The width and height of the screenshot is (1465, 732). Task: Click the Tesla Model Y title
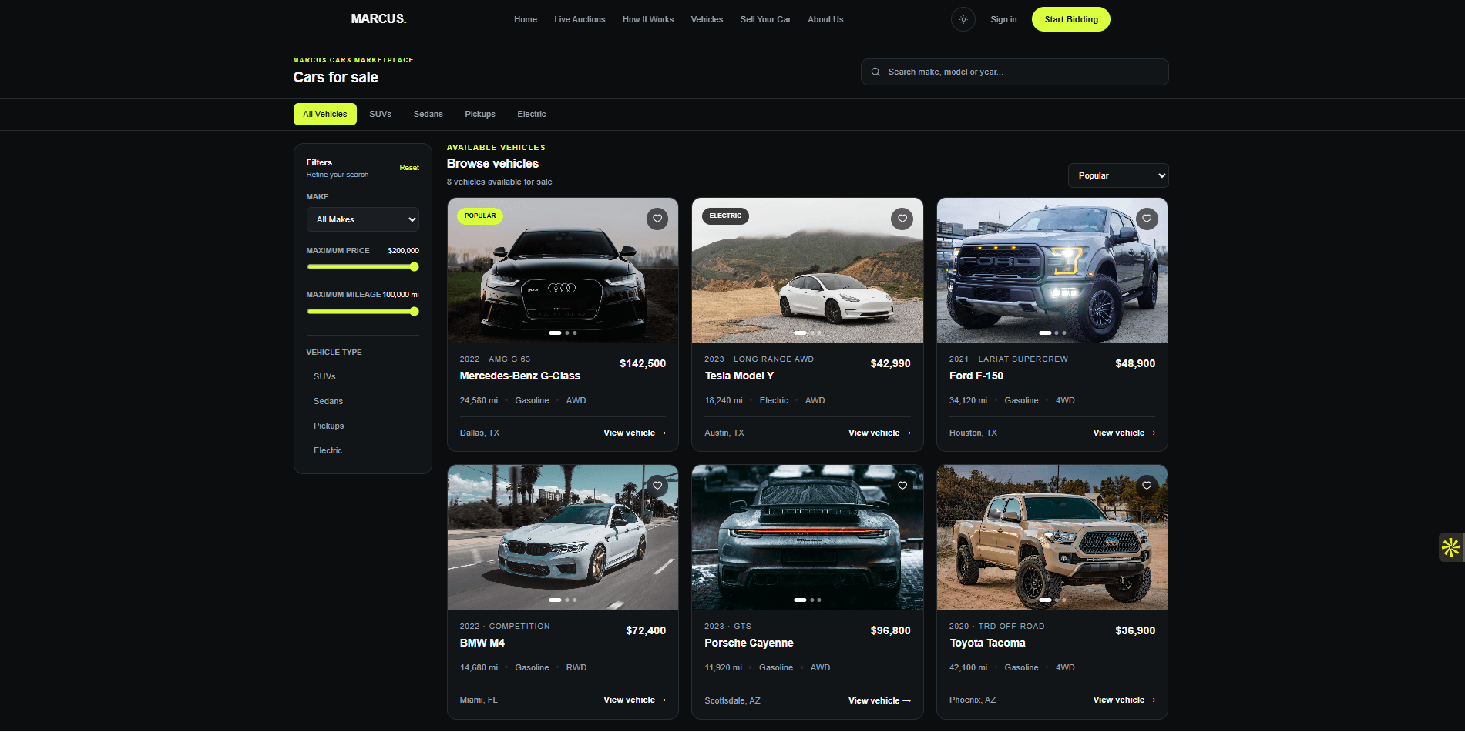click(x=739, y=376)
